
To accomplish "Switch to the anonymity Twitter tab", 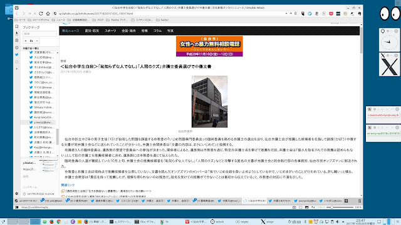I will coord(305,201).
